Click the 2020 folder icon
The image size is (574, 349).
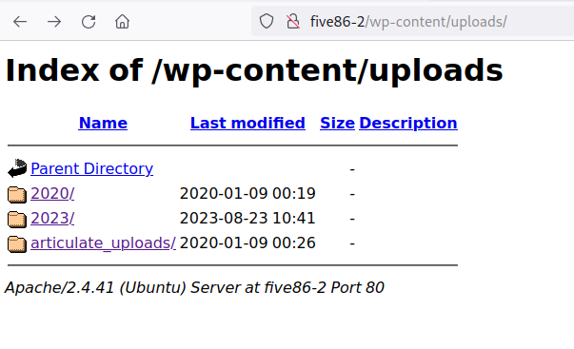(17, 194)
